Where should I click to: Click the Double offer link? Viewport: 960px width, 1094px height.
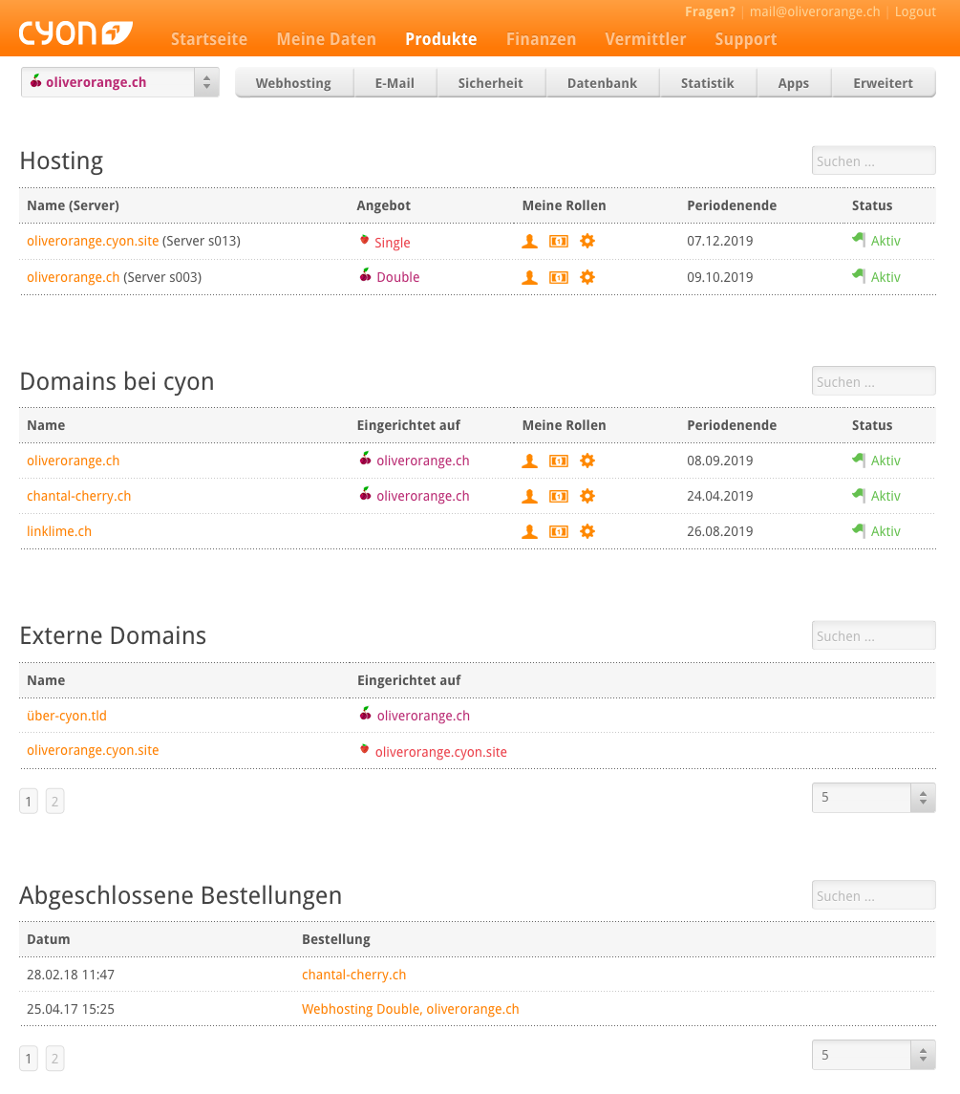[x=398, y=277]
